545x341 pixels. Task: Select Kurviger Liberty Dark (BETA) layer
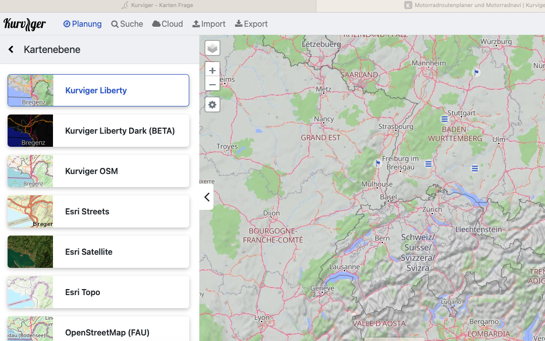[98, 131]
